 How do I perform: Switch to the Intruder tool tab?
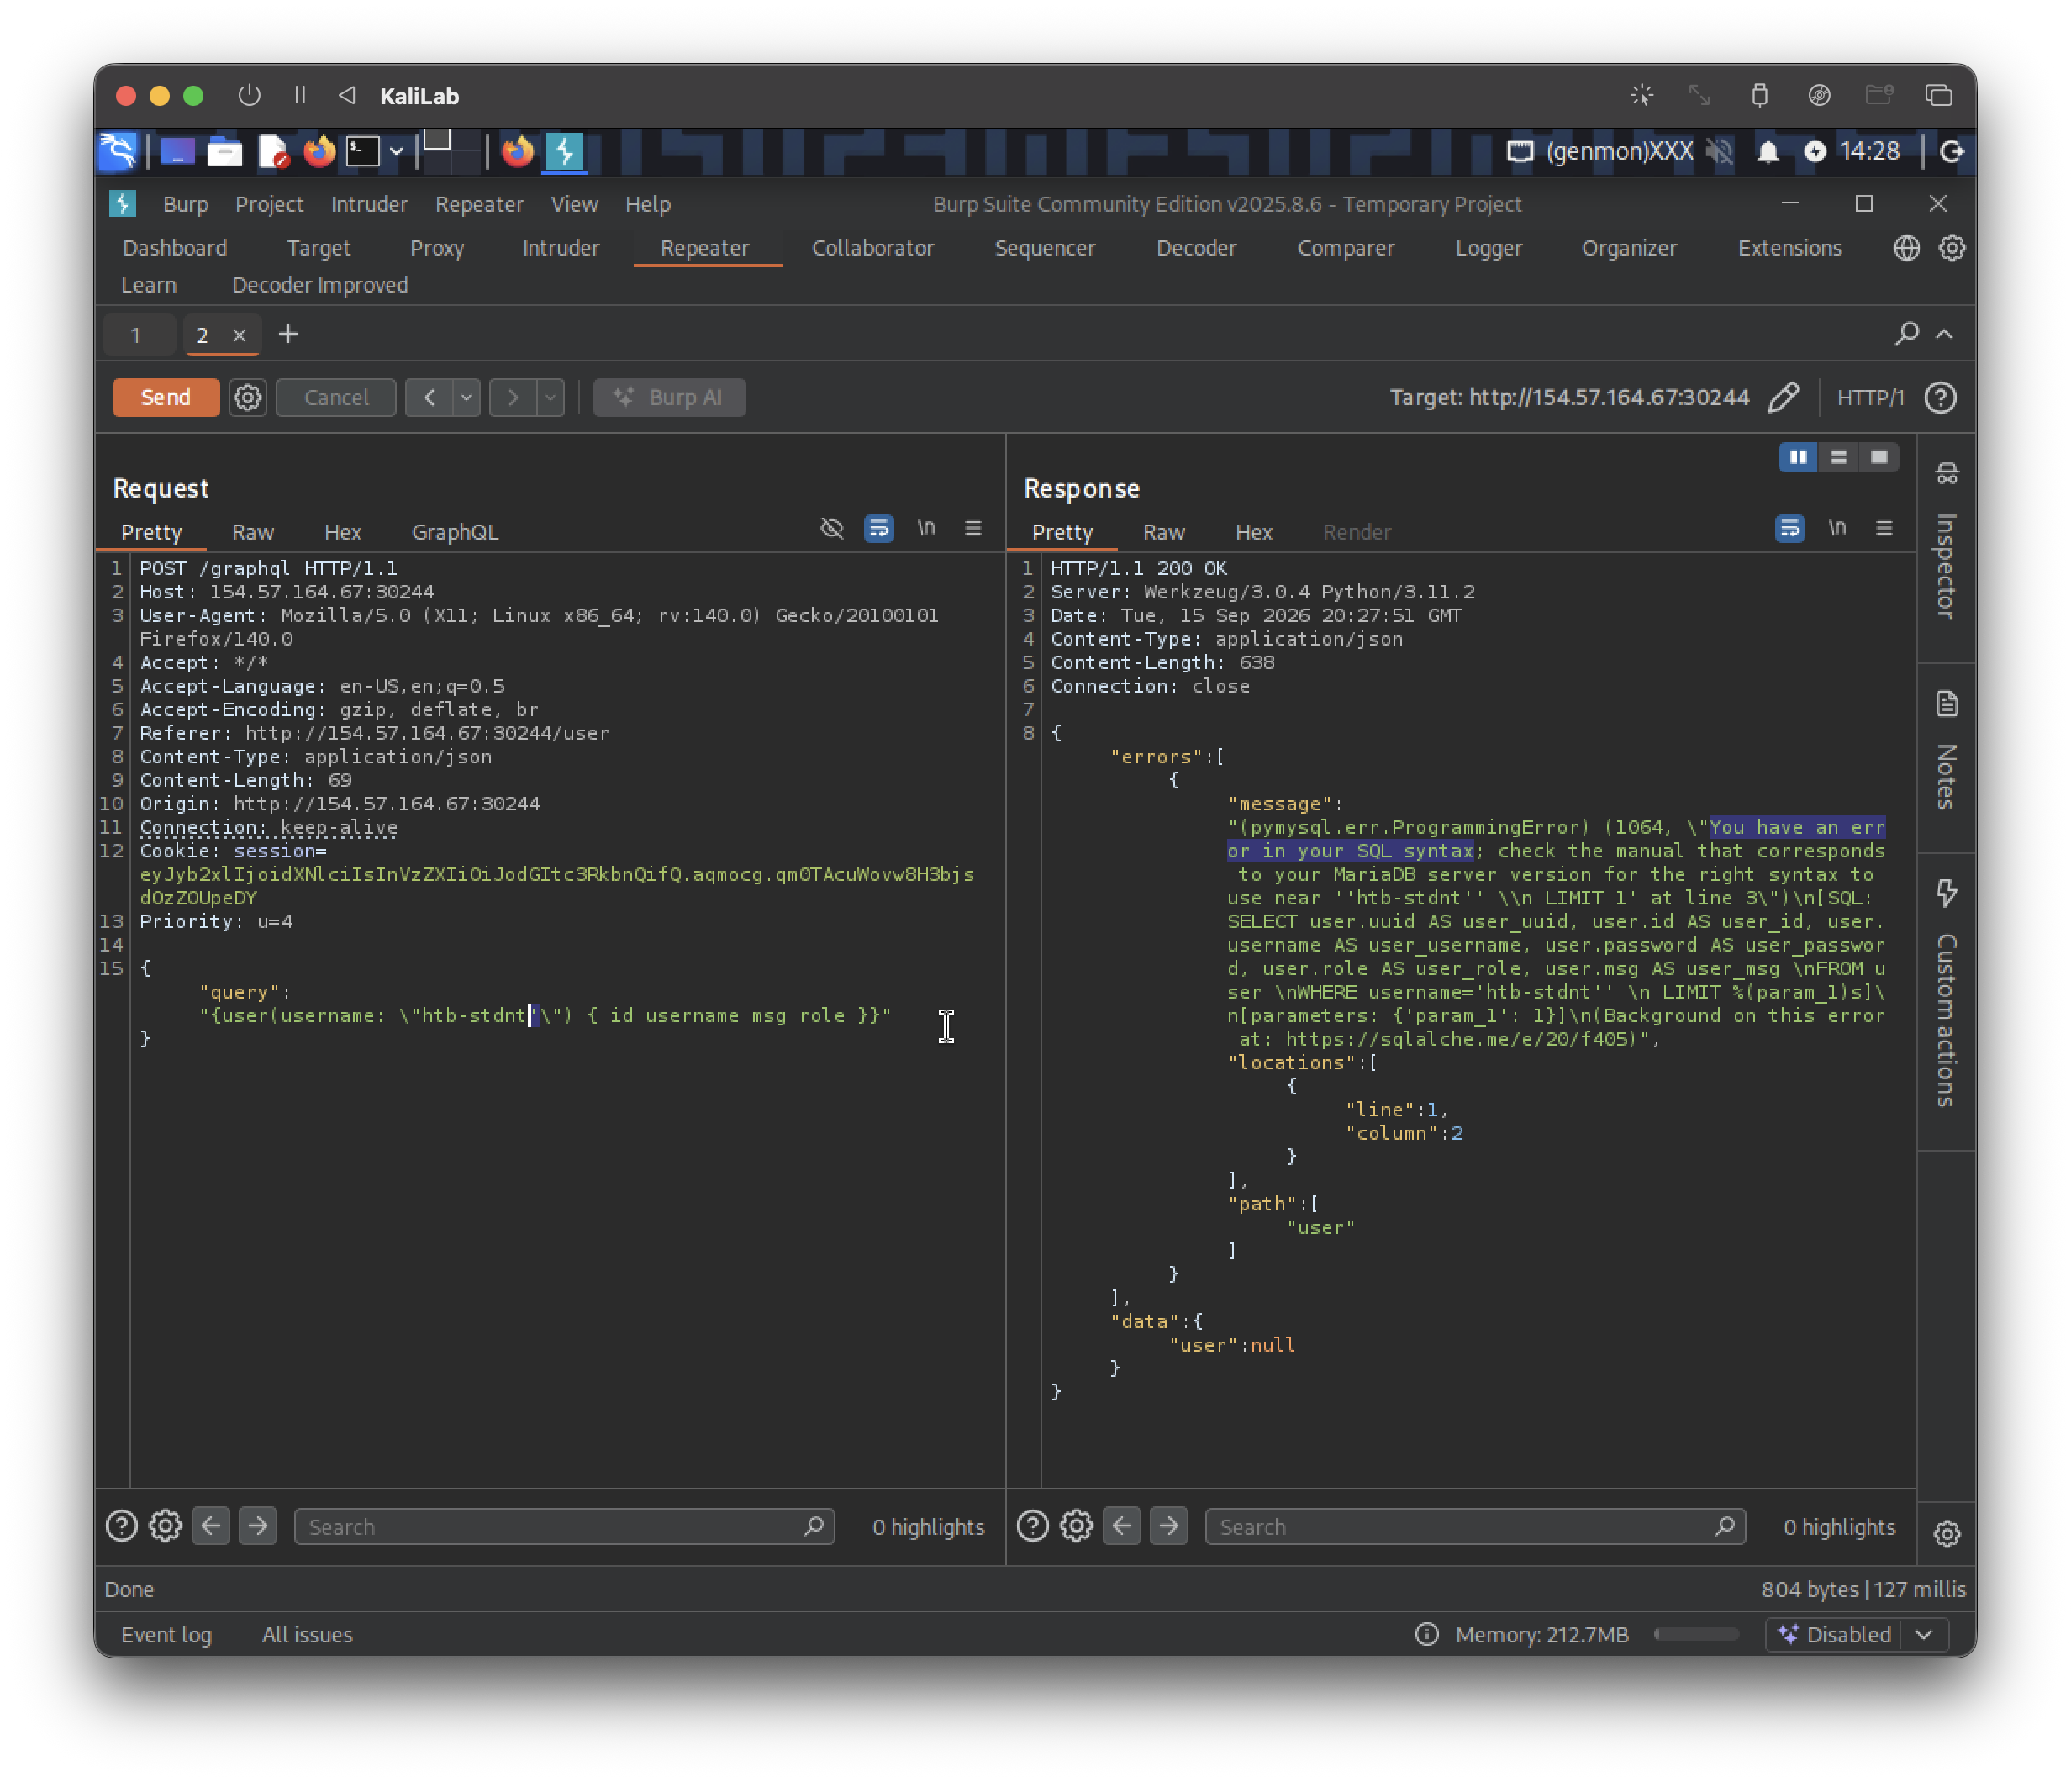[x=561, y=248]
